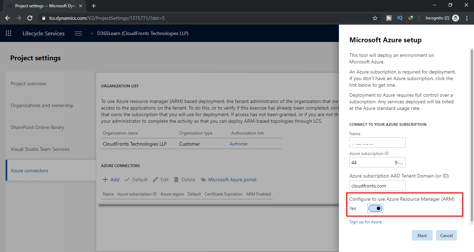This screenshot has height=252, width=474.
Task: Click the connectors table Name column header
Action: coord(108,194)
